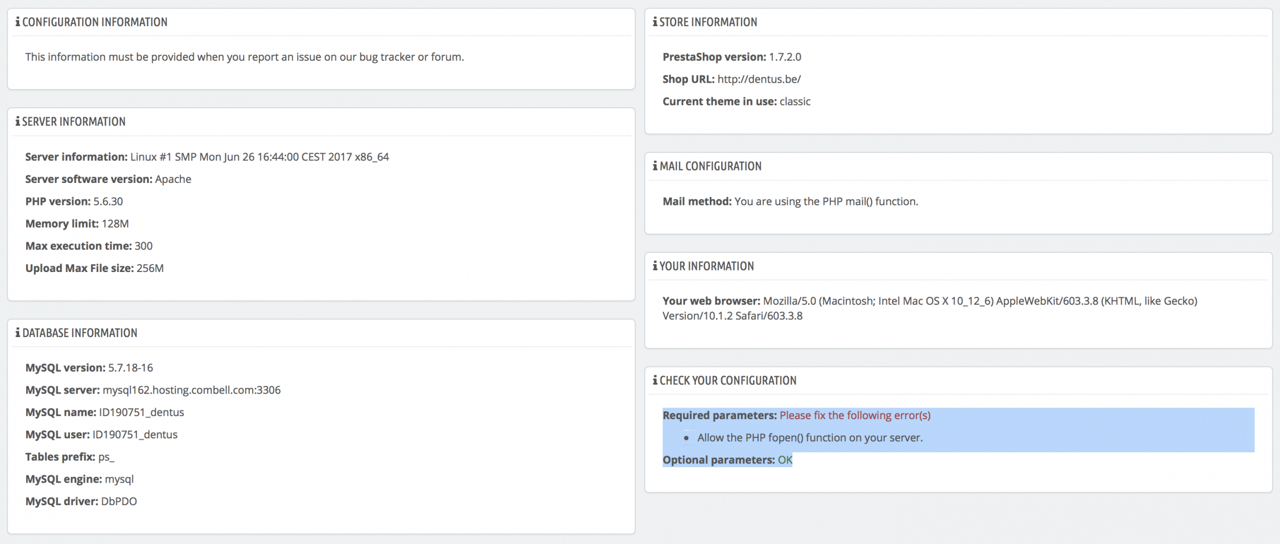Click the Memory limit 128M line
The image size is (1280, 544).
coord(77,224)
